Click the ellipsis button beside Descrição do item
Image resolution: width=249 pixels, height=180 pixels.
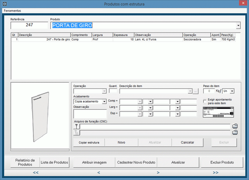tap(195, 91)
